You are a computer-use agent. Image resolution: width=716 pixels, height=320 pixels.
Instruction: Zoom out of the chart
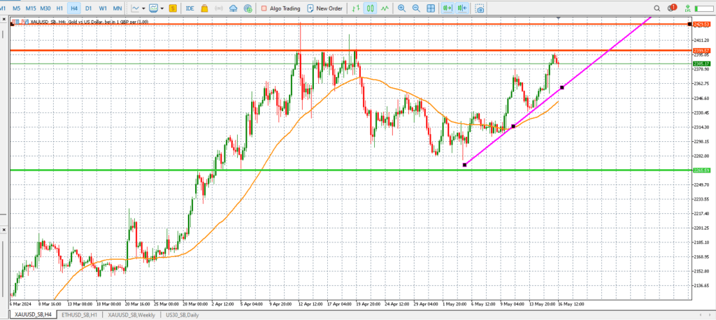coord(416,8)
